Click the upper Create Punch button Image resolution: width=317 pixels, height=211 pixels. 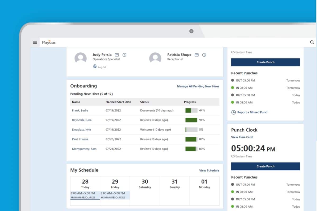coord(265,62)
